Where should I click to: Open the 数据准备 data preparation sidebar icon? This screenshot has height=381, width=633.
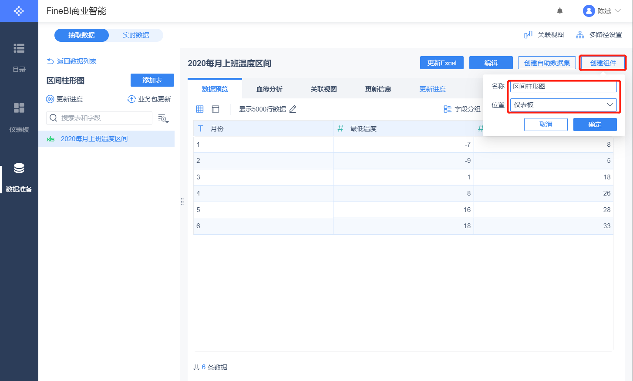point(19,168)
